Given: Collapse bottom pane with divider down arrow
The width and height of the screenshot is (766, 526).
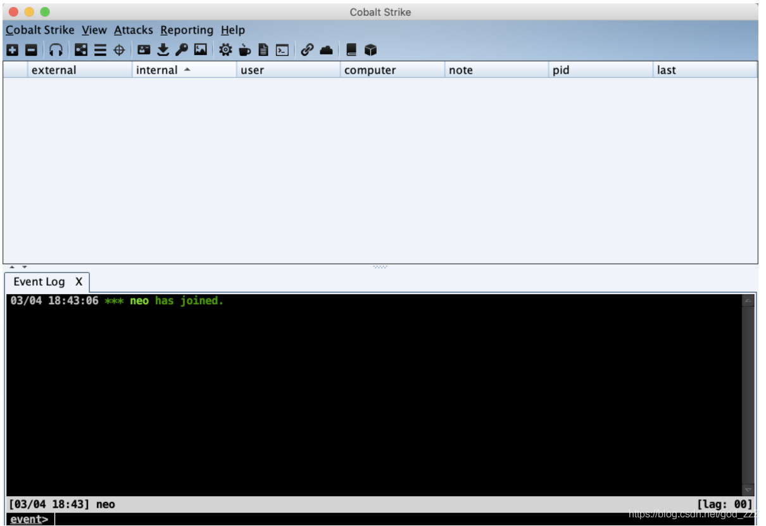Looking at the screenshot, I should 24,267.
